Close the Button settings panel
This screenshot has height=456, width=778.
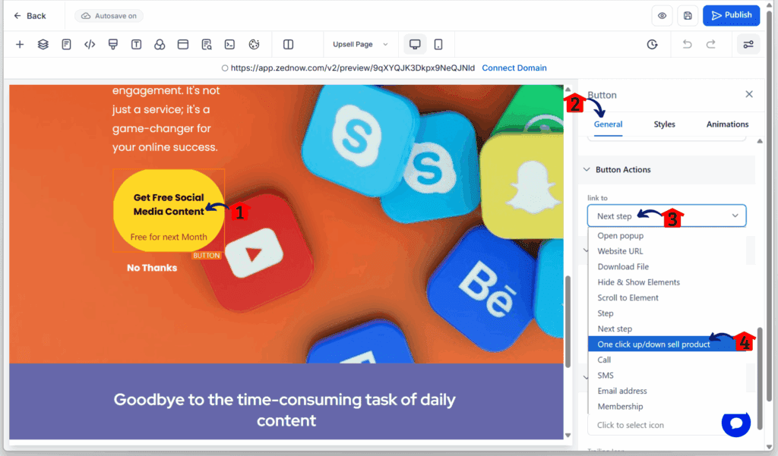[x=749, y=94]
